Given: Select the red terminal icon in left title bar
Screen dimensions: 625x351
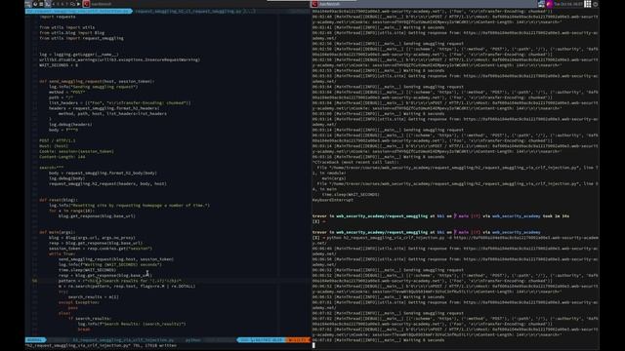Looking at the screenshot, I should tap(86, 4).
